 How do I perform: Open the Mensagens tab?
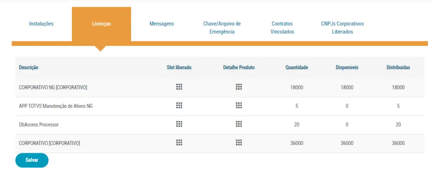162,24
